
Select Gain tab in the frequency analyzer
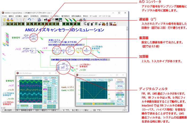click(x=88, y=80)
